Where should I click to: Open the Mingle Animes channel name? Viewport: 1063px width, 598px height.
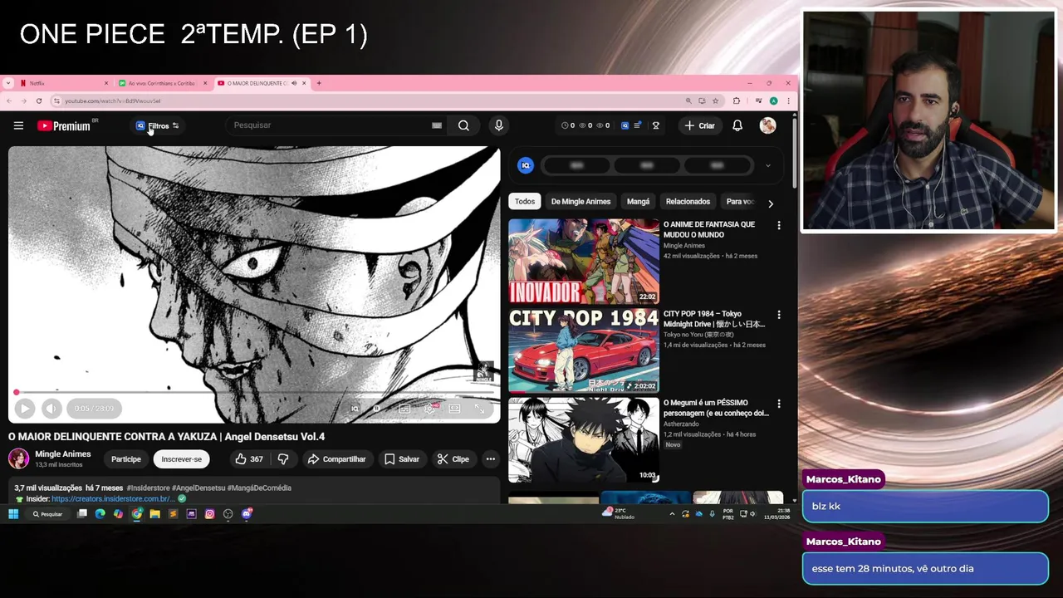coord(63,454)
